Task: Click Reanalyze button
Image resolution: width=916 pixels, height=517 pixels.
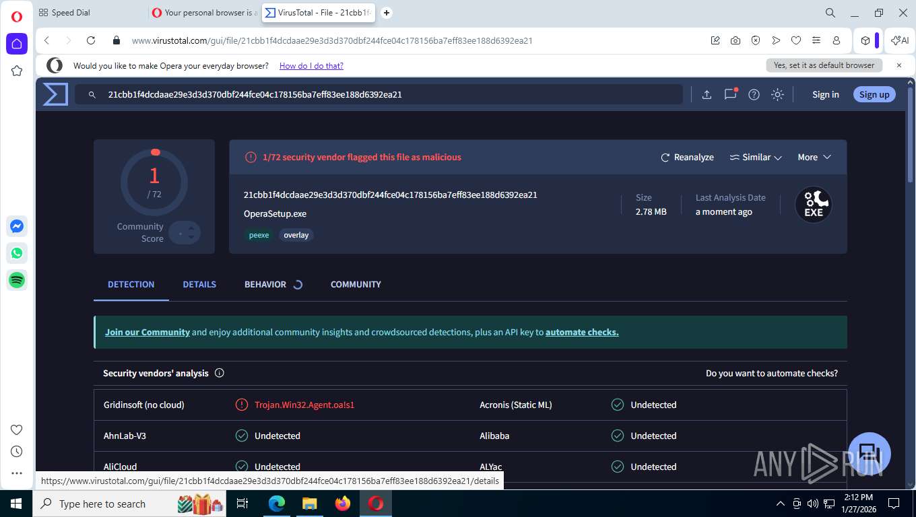Action: (x=687, y=157)
